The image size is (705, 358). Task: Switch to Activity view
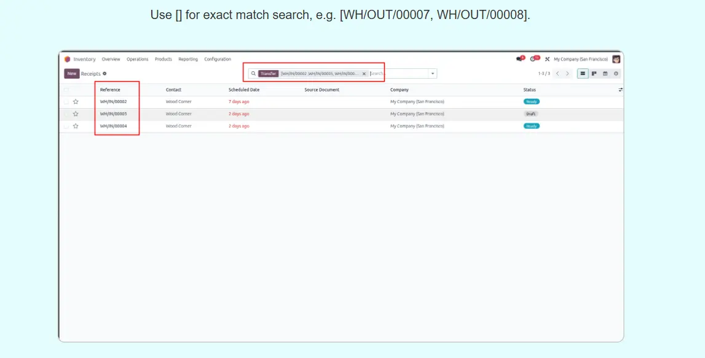pyautogui.click(x=616, y=74)
